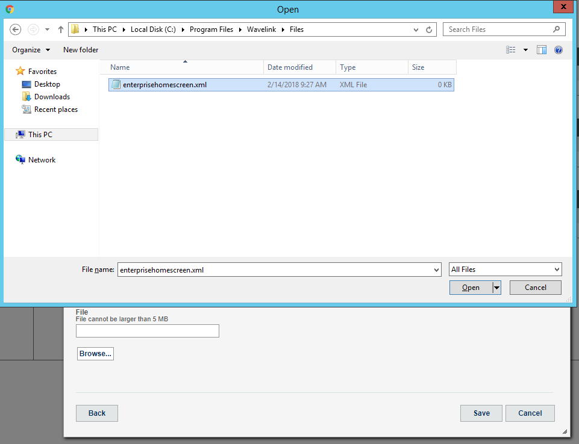Select the Network item in sidebar
579x444 pixels.
[40, 159]
